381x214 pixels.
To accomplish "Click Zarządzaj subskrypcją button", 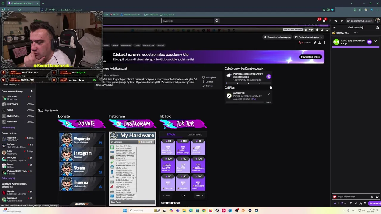I will click(x=277, y=37).
